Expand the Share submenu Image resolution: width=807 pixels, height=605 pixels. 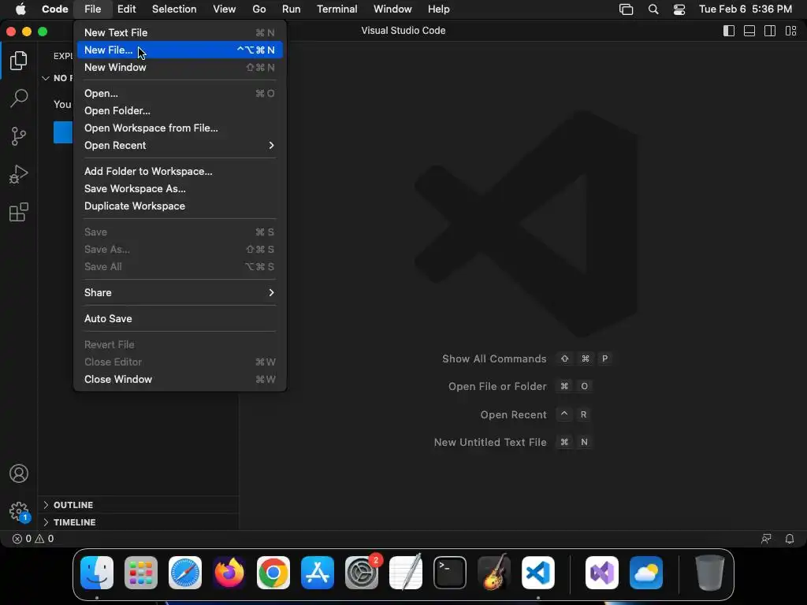click(x=180, y=293)
